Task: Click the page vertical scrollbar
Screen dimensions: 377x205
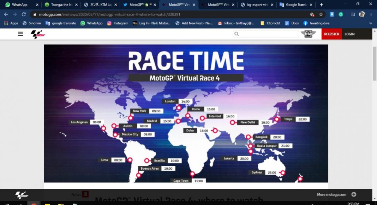Action: 375,64
